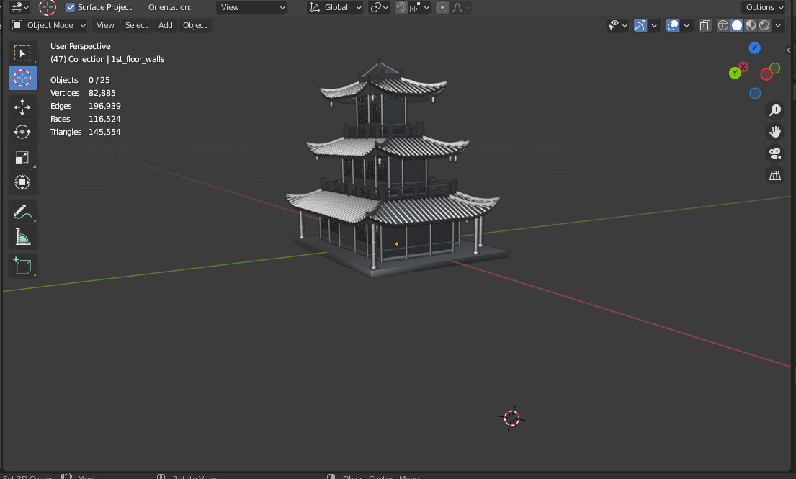Toggle proportional editing button
The width and height of the screenshot is (796, 479).
point(442,7)
